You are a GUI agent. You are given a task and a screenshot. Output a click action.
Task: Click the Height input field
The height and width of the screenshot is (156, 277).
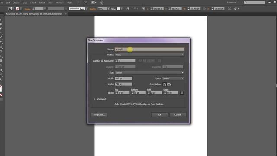pos(124,84)
